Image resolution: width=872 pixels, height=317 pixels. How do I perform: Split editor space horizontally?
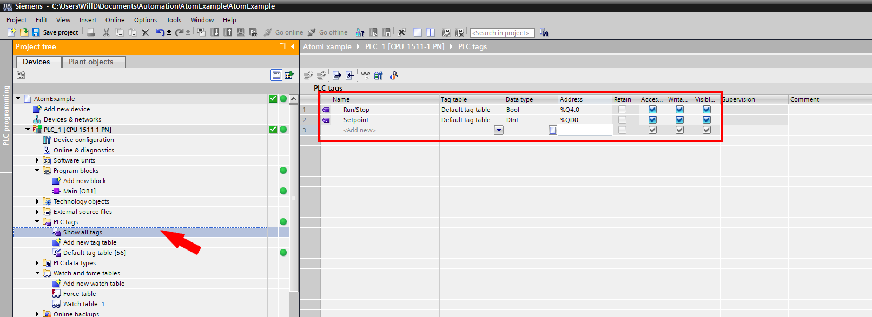point(417,32)
